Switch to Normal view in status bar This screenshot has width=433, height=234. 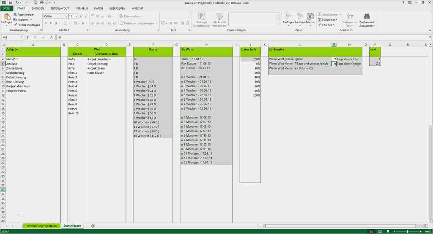[371, 231]
